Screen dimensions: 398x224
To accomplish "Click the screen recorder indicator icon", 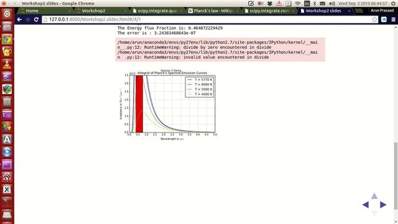I will 260,4.
